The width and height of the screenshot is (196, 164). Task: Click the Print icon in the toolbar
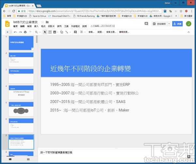pos(25,32)
